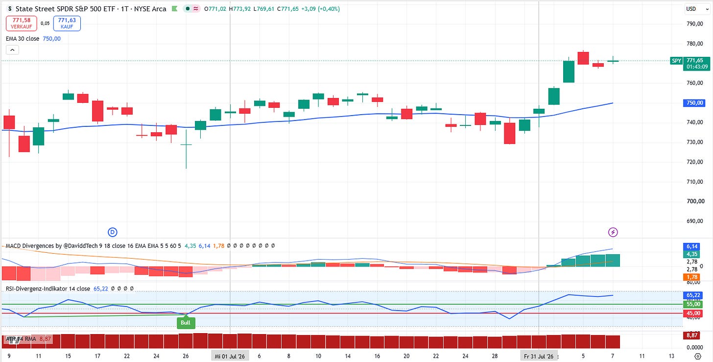Click the 780,00 price scale label
The width and height of the screenshot is (713, 362).
(x=695, y=44)
